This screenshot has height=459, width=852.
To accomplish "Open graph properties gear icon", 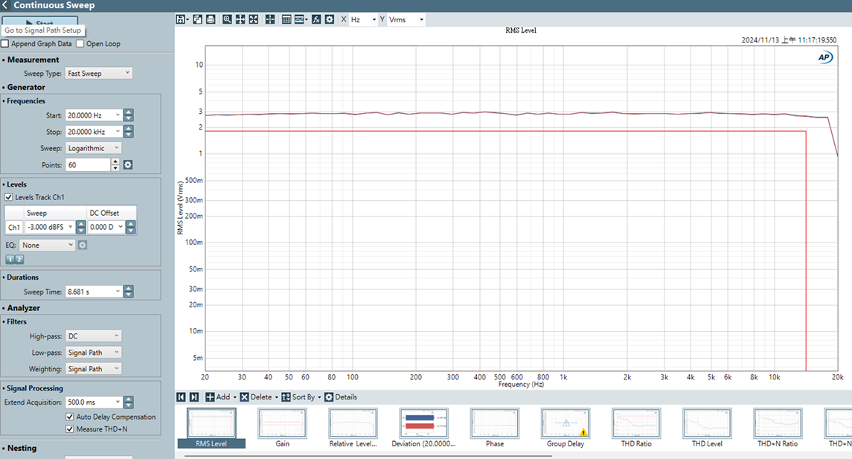I will coord(330,19).
